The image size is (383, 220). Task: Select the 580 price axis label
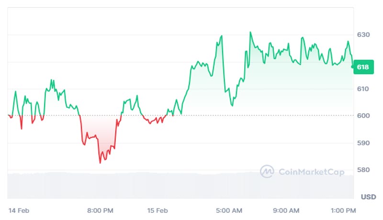363,170
